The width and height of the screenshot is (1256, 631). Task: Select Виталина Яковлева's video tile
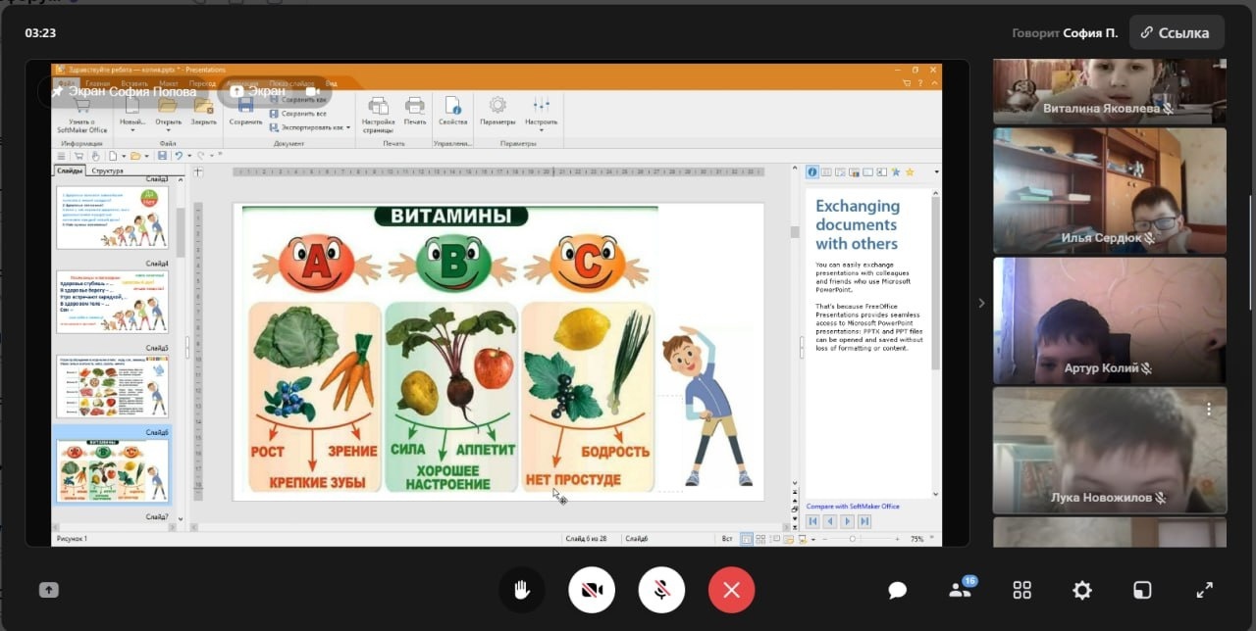[x=1109, y=91]
